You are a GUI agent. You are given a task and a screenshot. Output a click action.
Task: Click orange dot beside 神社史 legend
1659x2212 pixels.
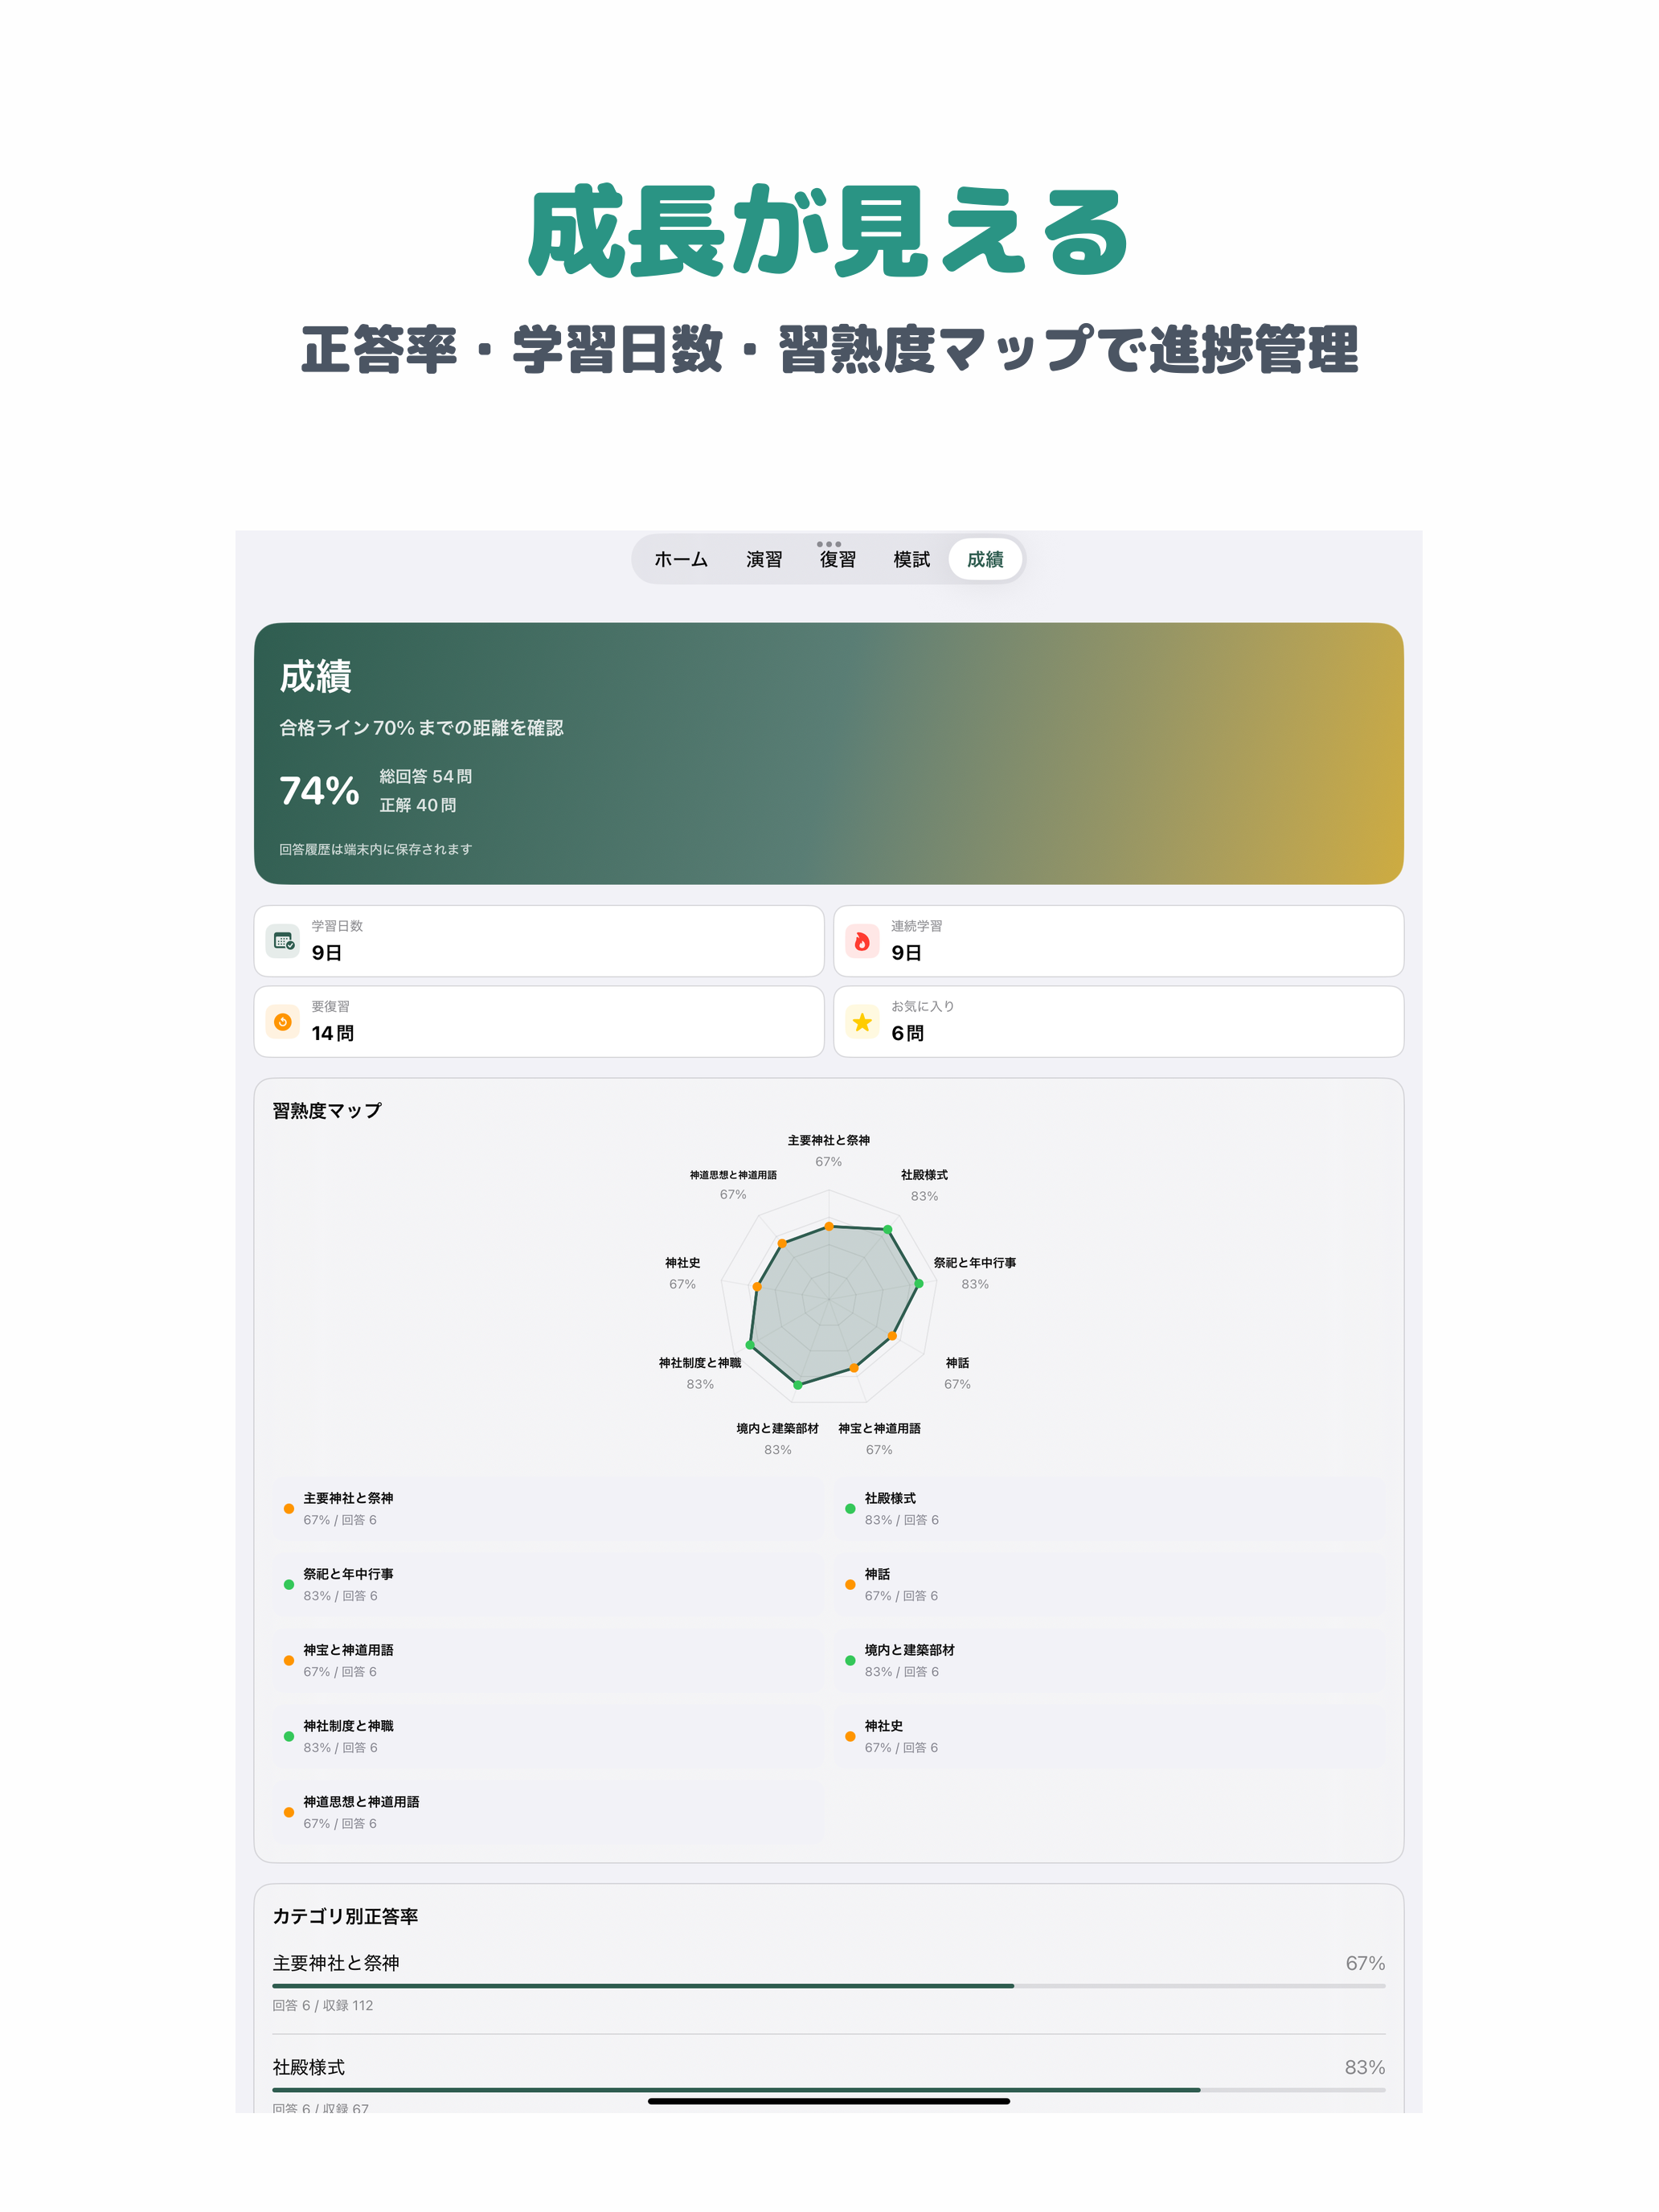tap(850, 1737)
